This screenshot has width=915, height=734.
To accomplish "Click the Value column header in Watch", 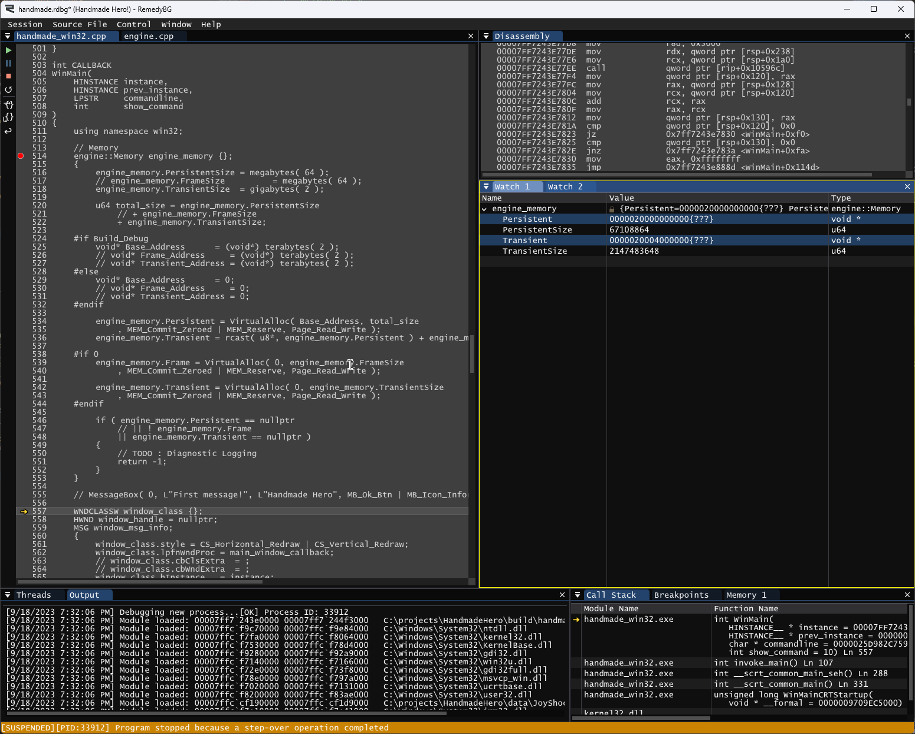I will coord(717,198).
